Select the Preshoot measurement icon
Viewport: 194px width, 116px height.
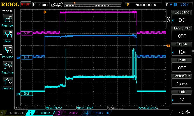coord(8,19)
